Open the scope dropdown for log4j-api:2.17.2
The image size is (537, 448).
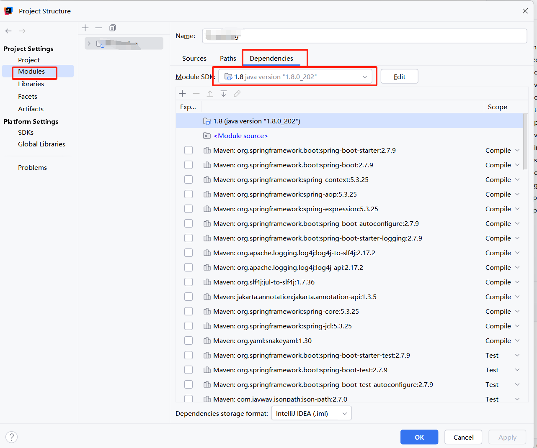click(502, 267)
